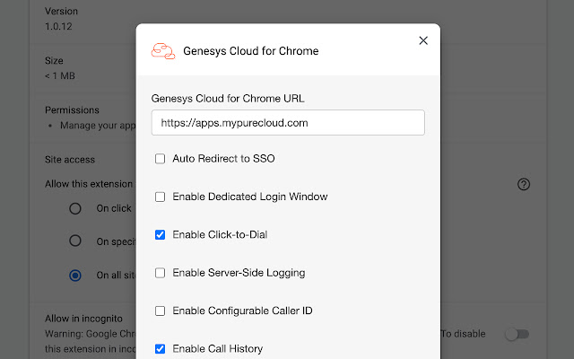Toggle the Allow in incognito switch
The height and width of the screenshot is (359, 574).
click(517, 334)
